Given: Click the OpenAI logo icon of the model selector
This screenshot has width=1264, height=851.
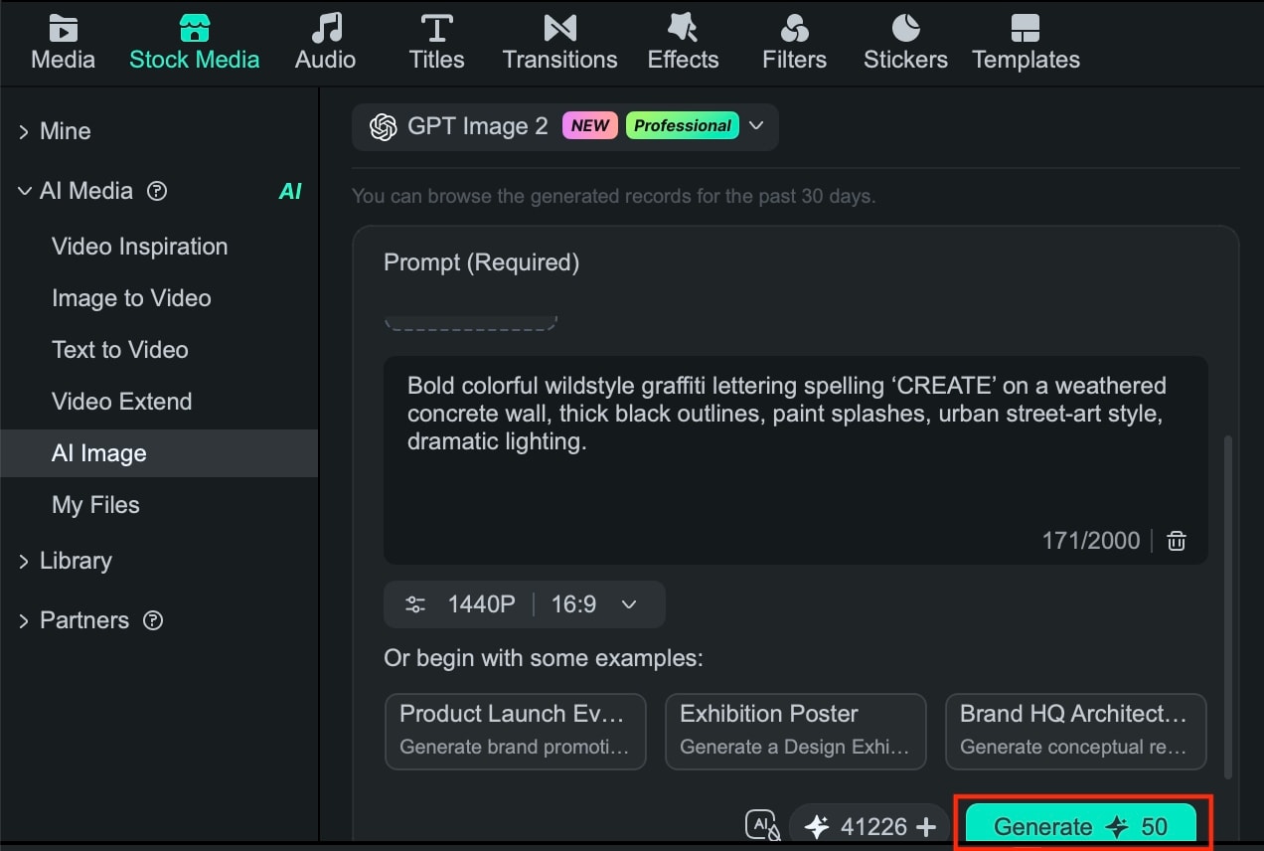Looking at the screenshot, I should point(383,126).
